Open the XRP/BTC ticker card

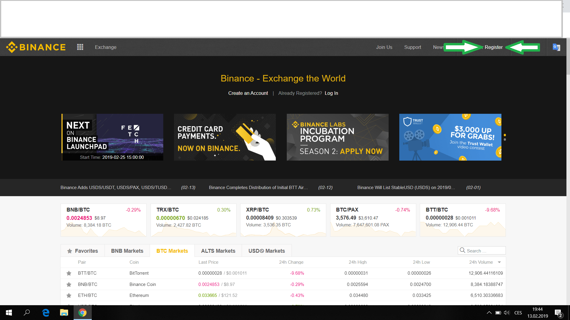coord(283,220)
